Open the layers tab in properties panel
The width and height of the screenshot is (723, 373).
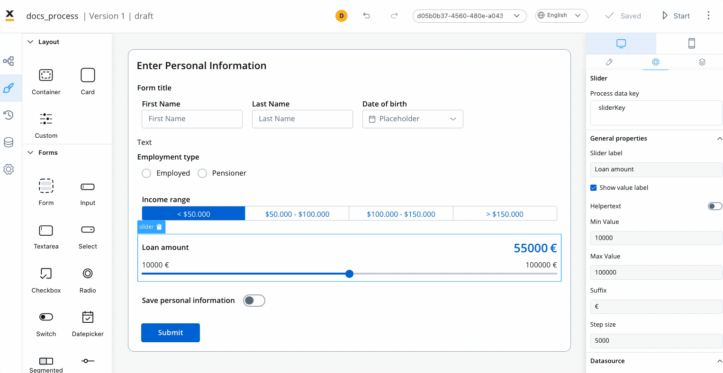click(x=702, y=62)
